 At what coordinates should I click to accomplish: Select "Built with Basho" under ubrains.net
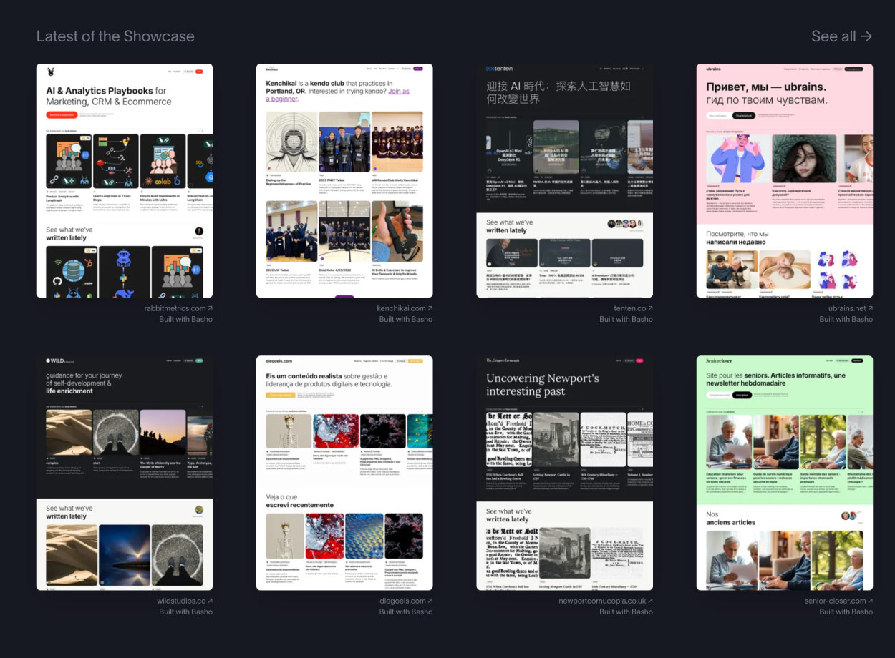(x=846, y=319)
